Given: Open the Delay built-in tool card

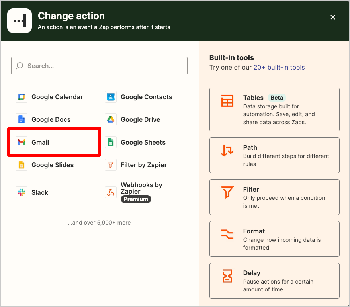Looking at the screenshot, I should (274, 281).
